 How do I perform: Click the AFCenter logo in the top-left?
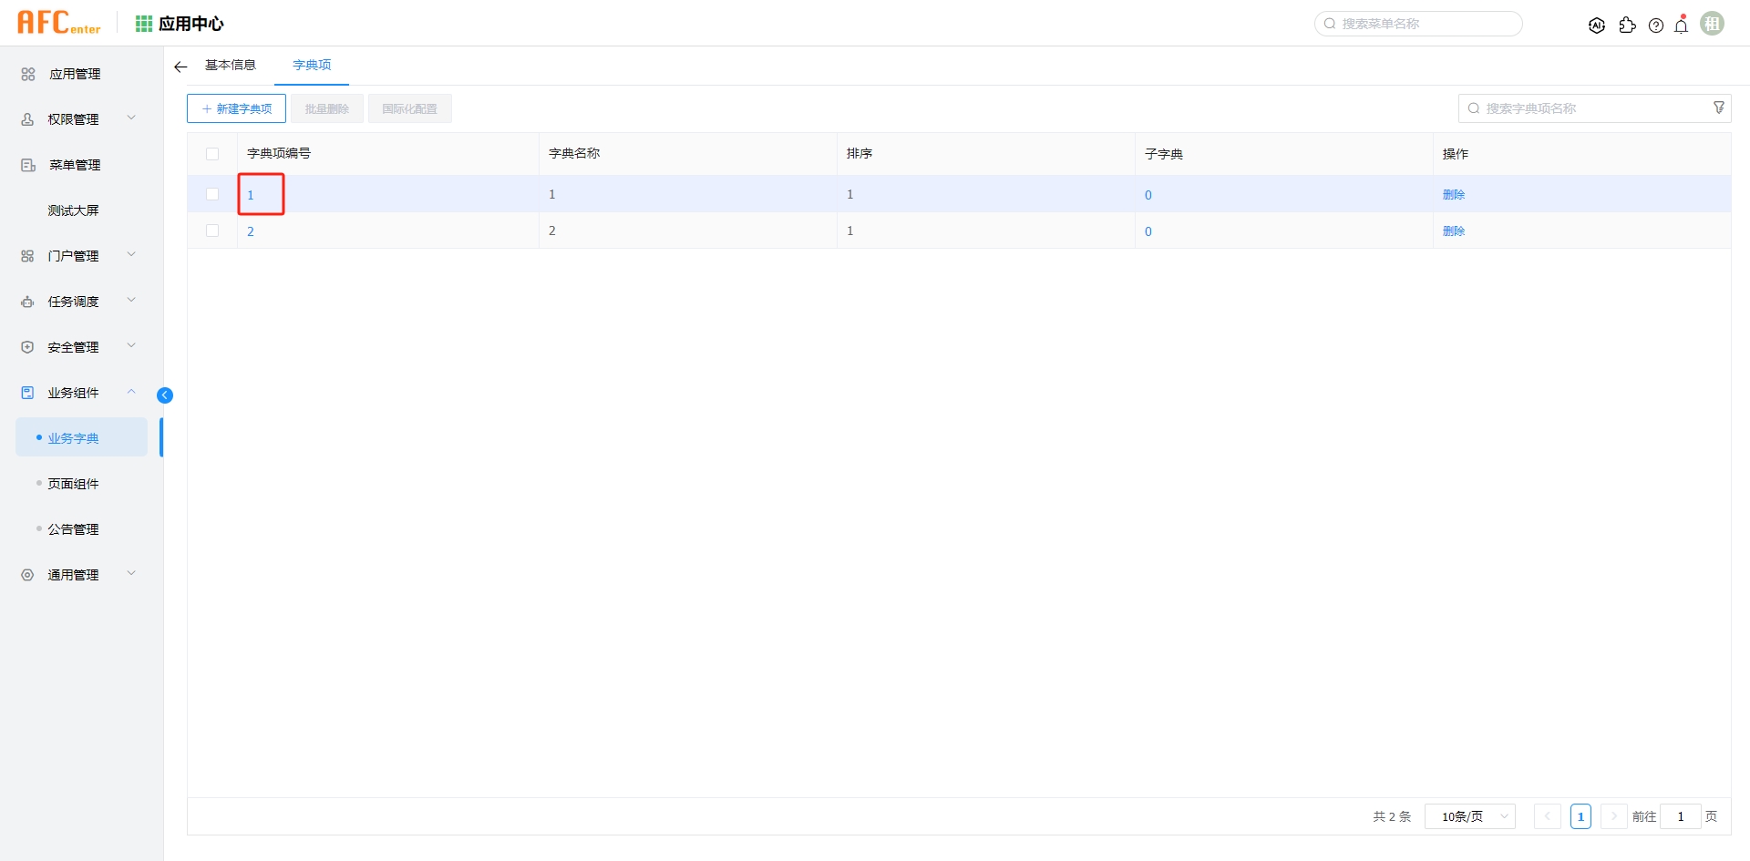click(58, 22)
